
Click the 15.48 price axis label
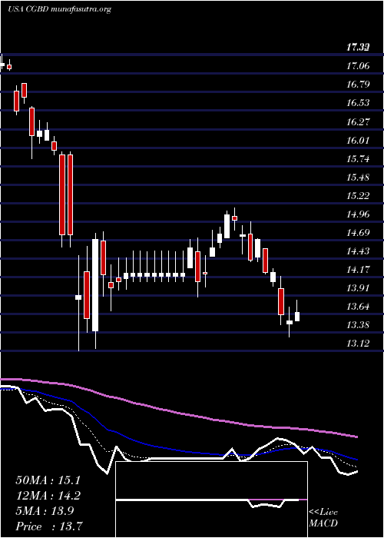(x=358, y=177)
